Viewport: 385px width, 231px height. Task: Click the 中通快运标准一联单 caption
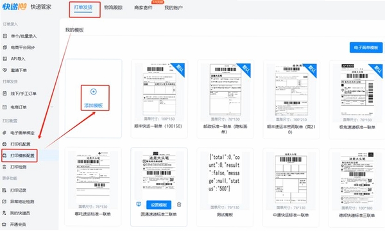tap(291, 215)
